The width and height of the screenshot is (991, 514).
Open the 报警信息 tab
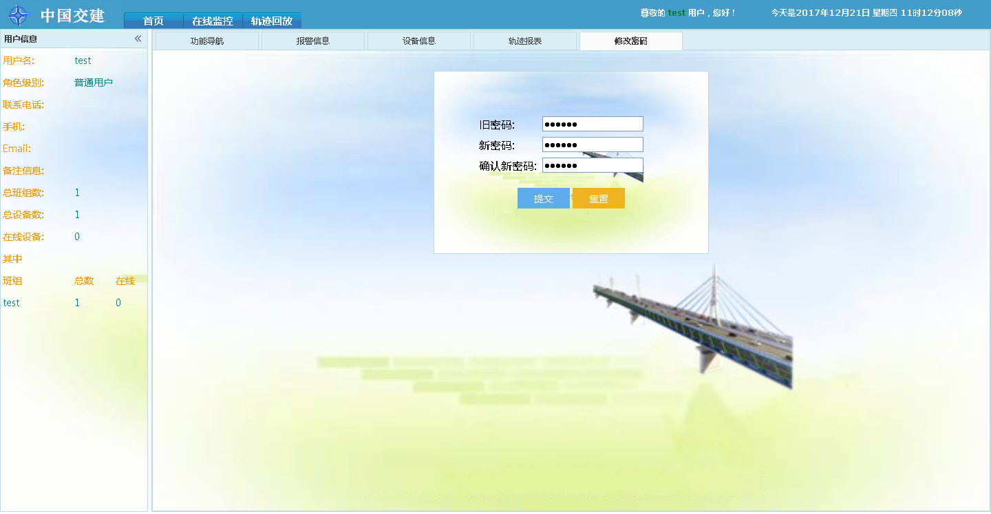(x=313, y=41)
